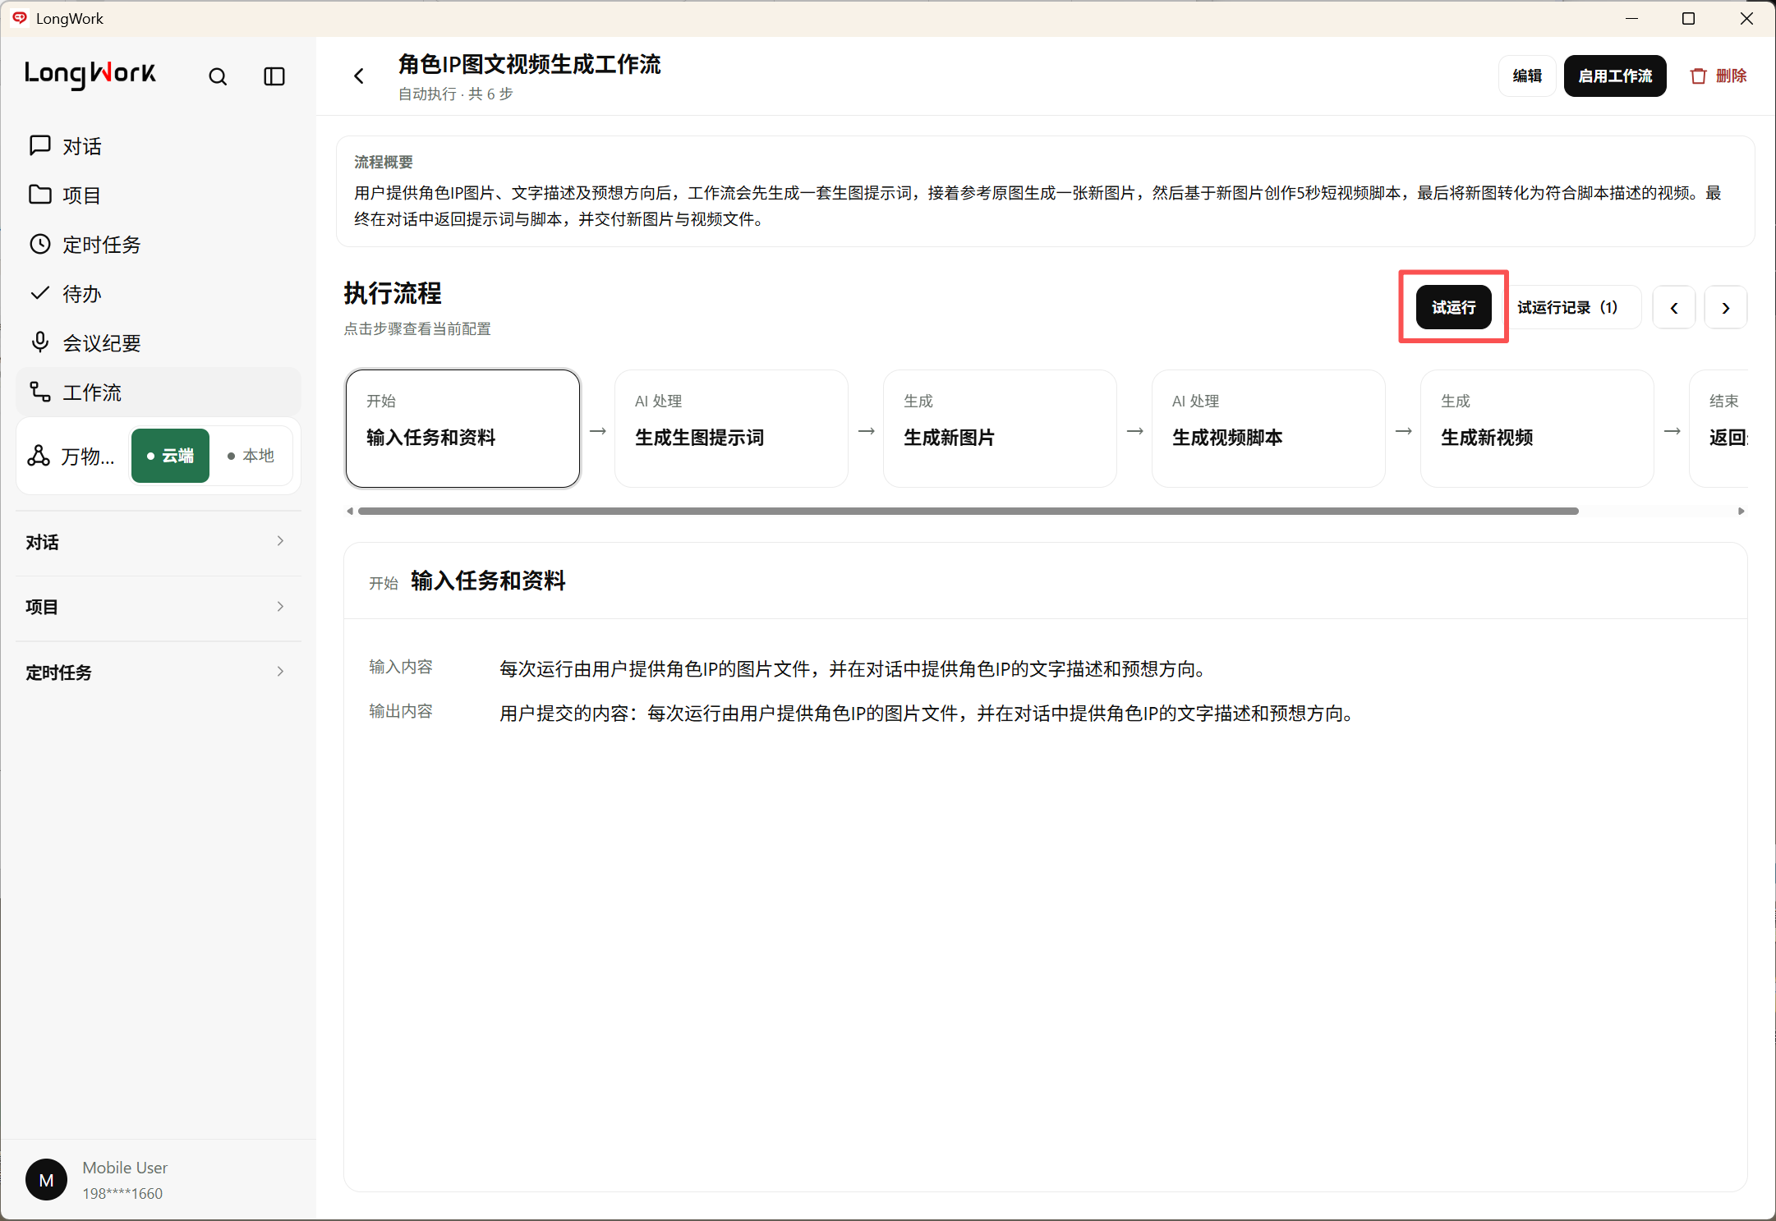Open 待办 in the sidebar navigation
Screen dimensions: 1776x1221
click(x=158, y=294)
